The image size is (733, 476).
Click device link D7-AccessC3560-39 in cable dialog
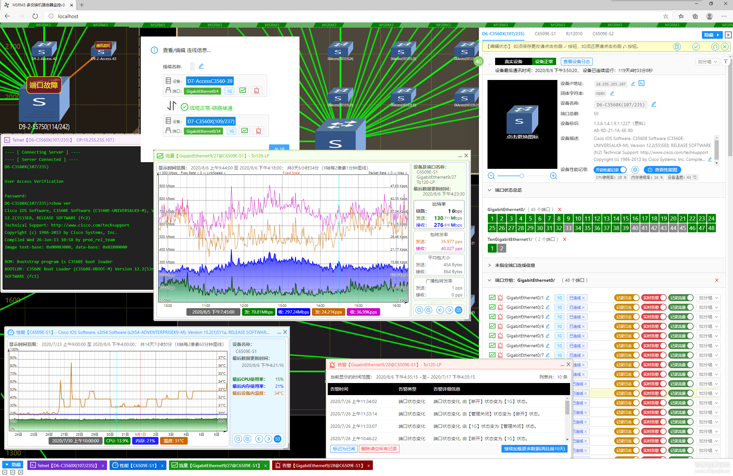tap(210, 81)
